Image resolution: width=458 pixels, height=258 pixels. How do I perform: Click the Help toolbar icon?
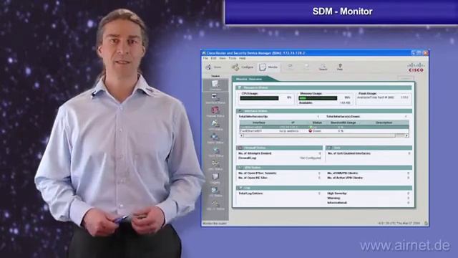(x=340, y=67)
